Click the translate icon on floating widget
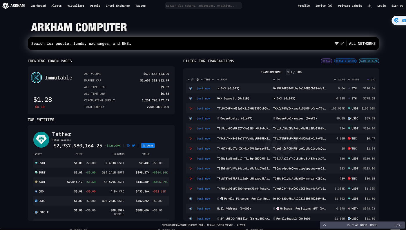 (404, 21)
